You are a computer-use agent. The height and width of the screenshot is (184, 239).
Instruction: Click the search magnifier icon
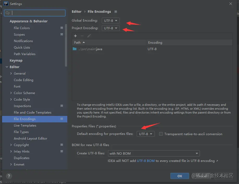click(x=8, y=13)
